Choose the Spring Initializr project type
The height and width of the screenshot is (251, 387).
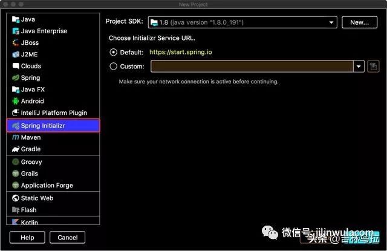tap(53, 126)
